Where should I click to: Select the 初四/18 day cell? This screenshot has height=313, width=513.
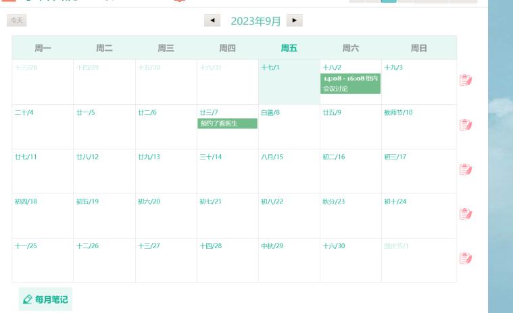(42, 216)
